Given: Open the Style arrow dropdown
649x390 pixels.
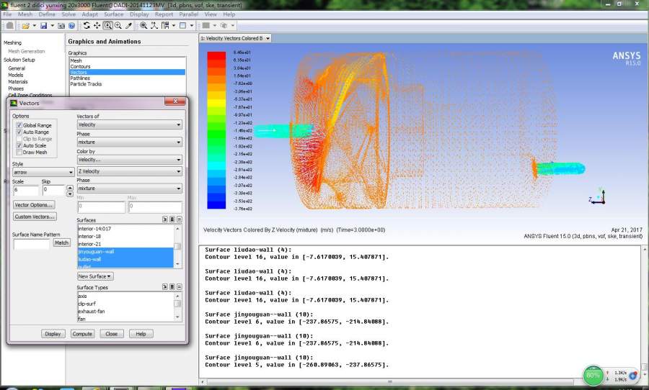Looking at the screenshot, I should [x=43, y=172].
